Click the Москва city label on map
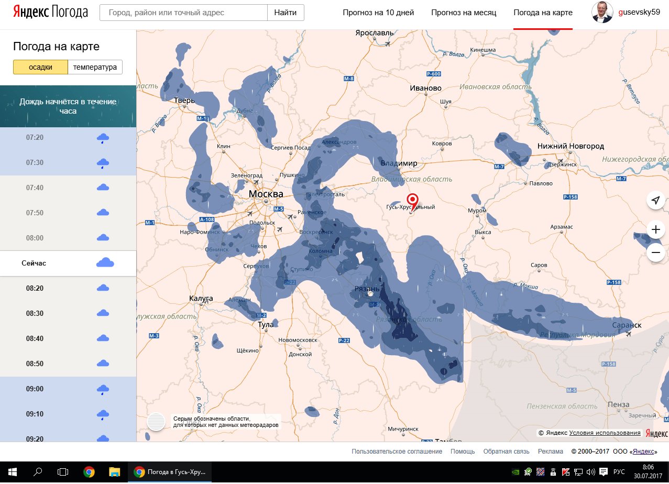 (266, 194)
